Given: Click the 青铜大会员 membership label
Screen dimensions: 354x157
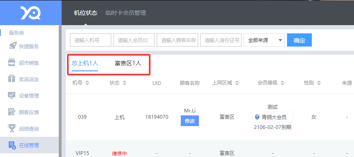Looking at the screenshot, I should pos(274,117).
